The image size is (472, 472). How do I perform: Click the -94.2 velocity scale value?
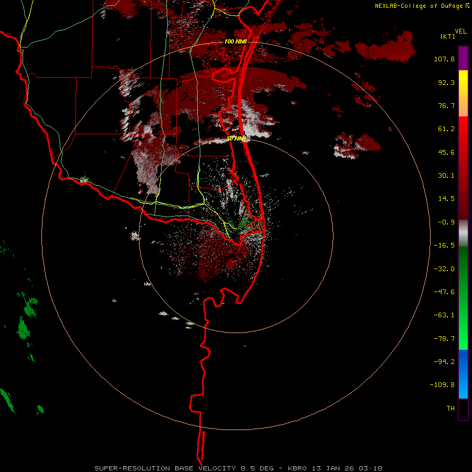(x=444, y=362)
